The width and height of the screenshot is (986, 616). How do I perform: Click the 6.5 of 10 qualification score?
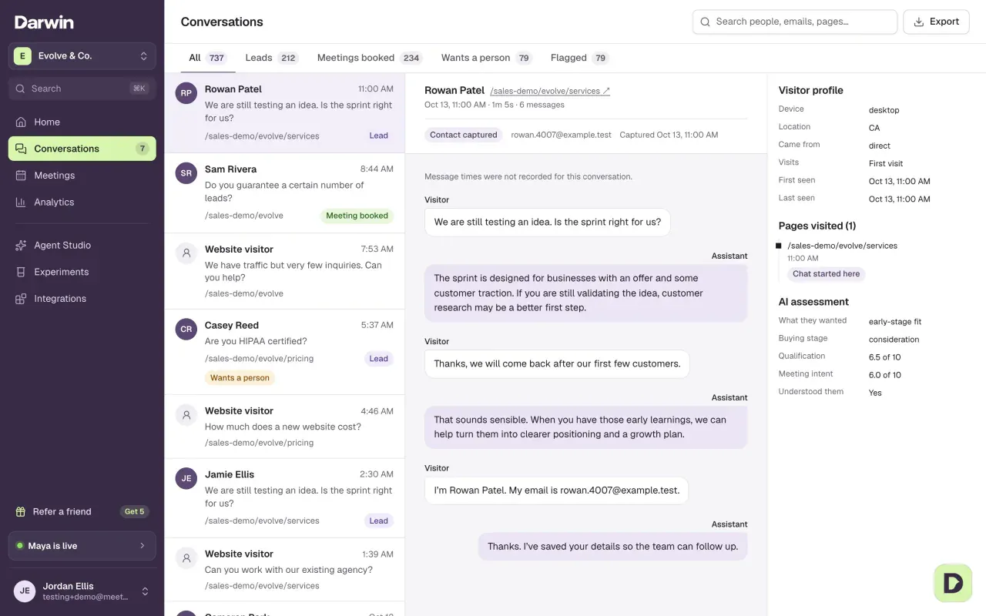pyautogui.click(x=885, y=357)
